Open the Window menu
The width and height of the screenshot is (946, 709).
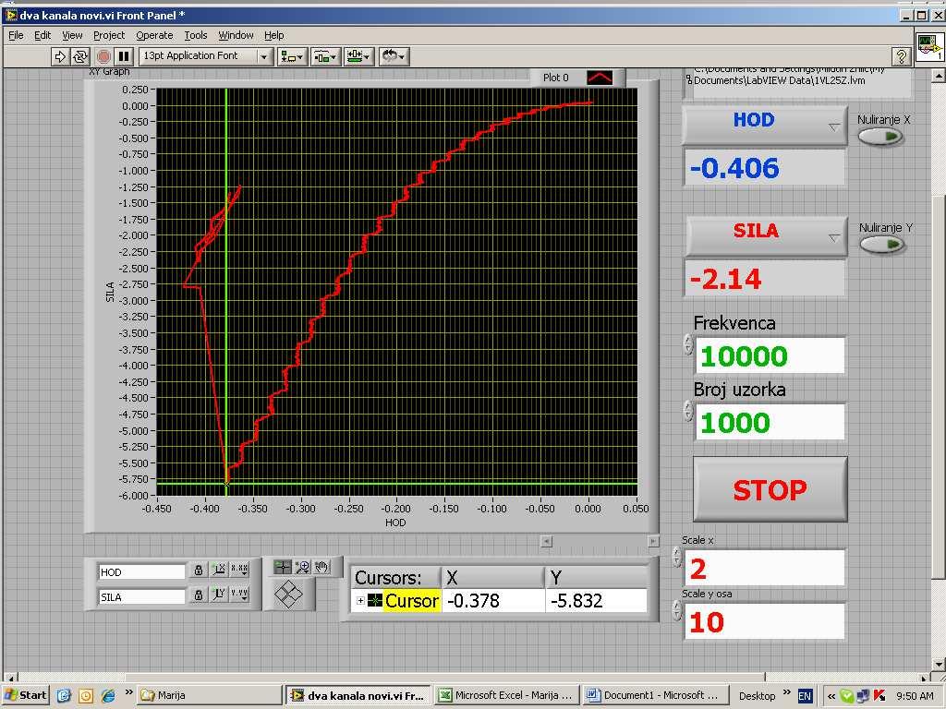click(236, 35)
